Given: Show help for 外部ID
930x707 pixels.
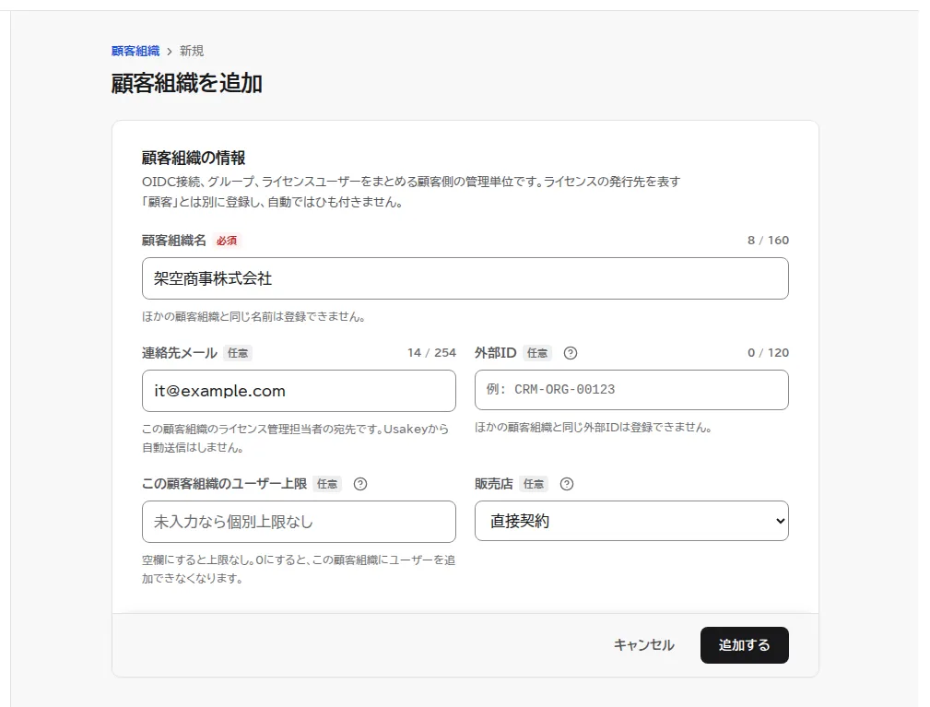Looking at the screenshot, I should pyautogui.click(x=570, y=353).
